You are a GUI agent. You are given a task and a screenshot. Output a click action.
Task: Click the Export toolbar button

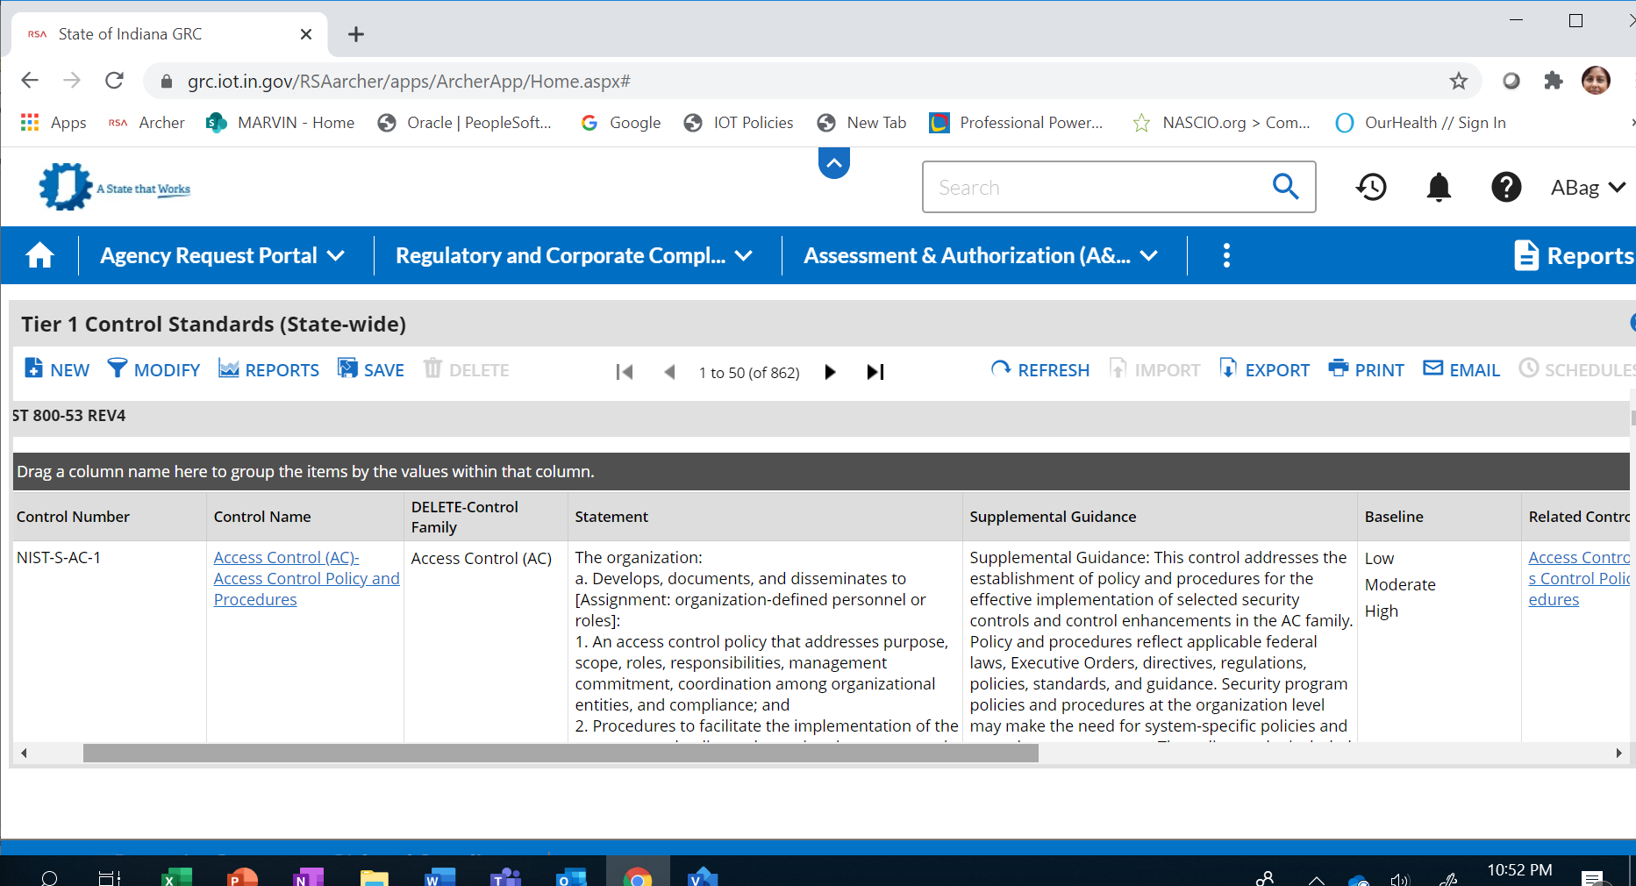point(1264,370)
